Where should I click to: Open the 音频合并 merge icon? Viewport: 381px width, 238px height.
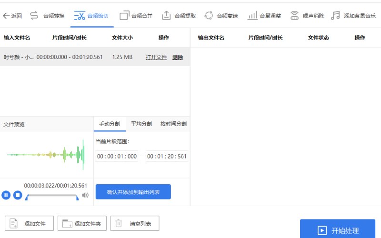point(124,16)
